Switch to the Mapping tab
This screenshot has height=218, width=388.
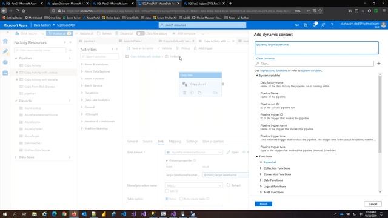click(x=175, y=141)
